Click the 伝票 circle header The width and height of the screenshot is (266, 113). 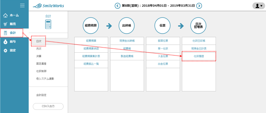[163, 26]
